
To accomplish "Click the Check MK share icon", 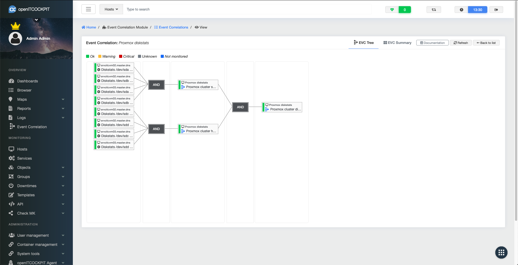I will click(x=11, y=213).
